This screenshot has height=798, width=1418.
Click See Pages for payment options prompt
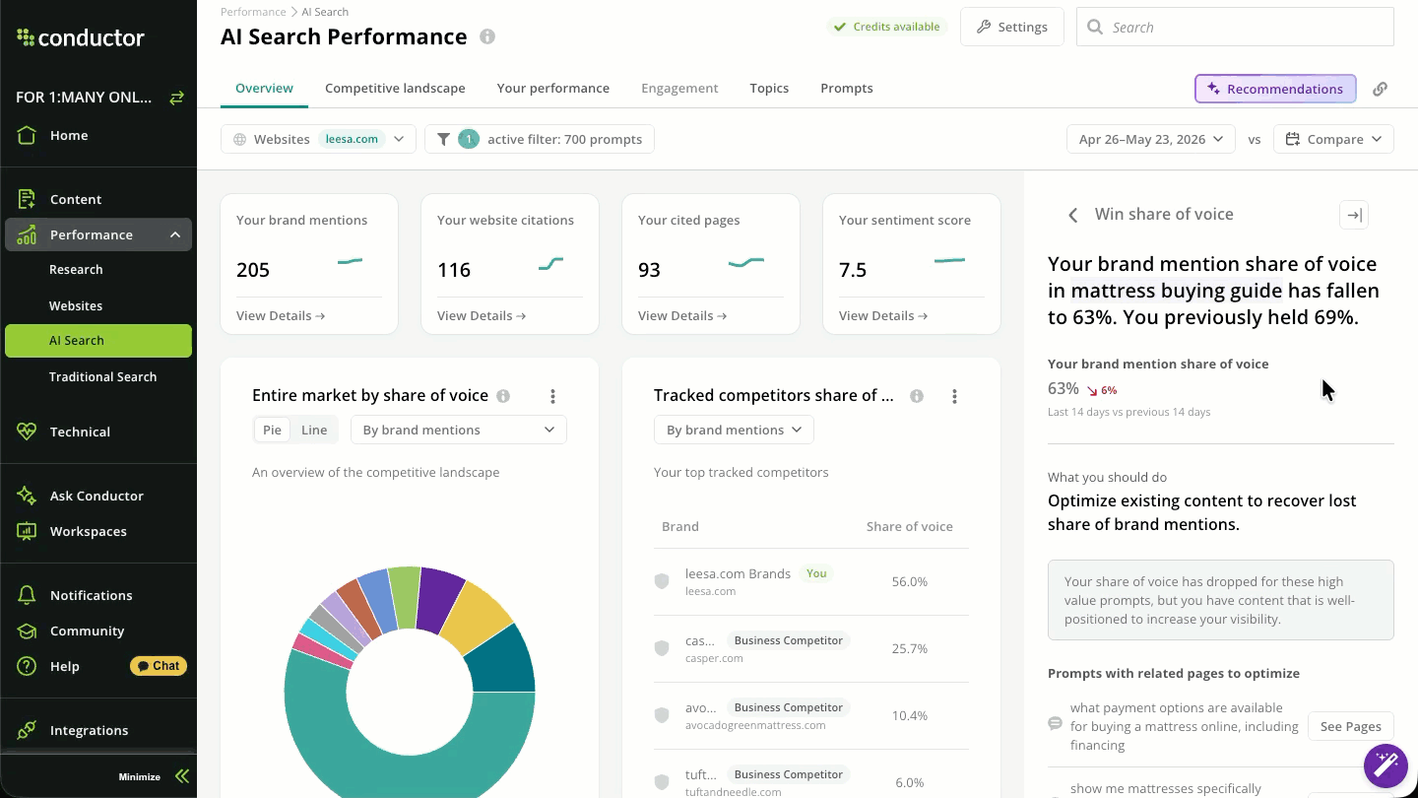point(1350,726)
